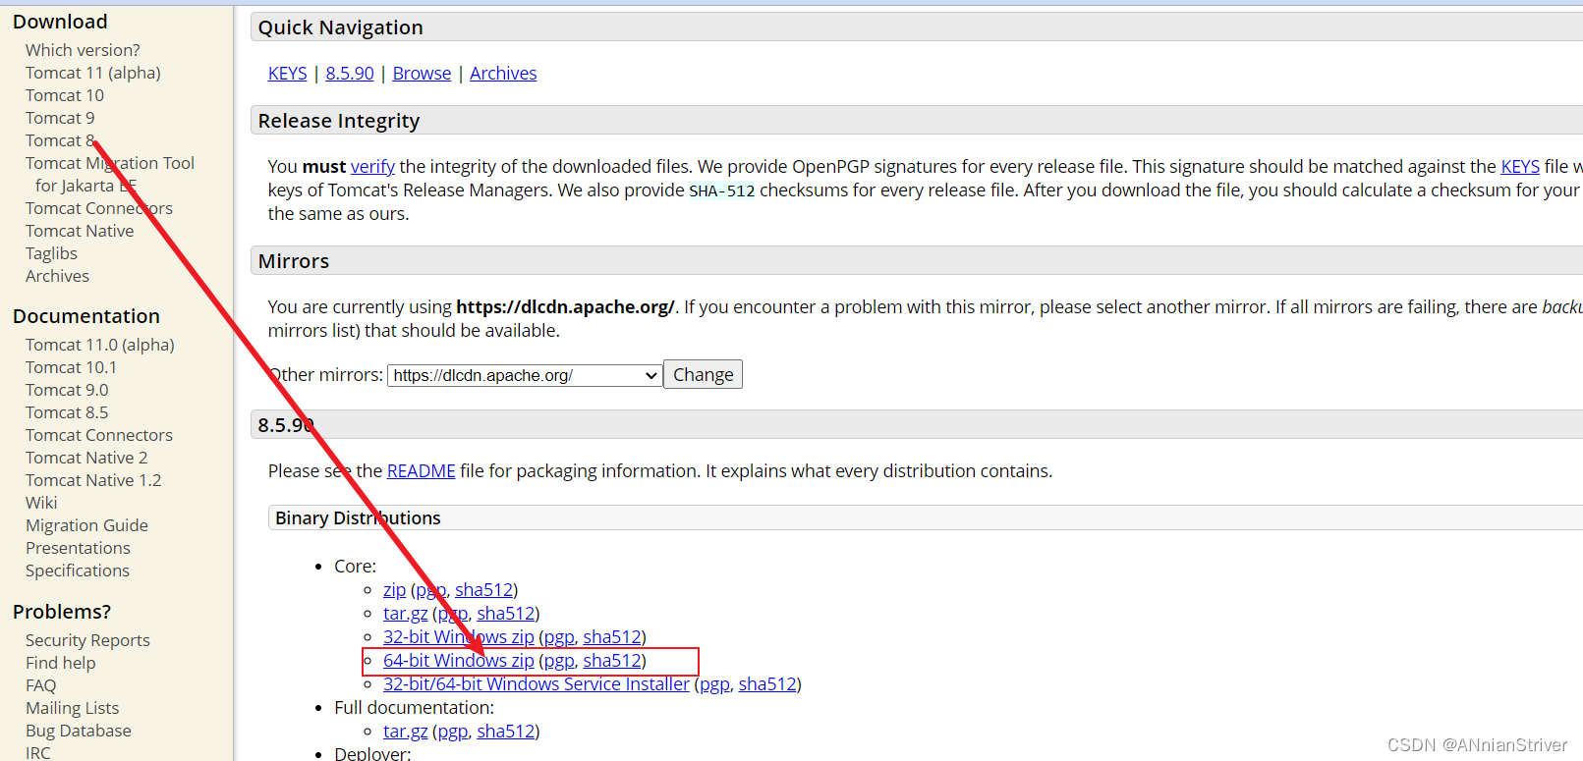Open Security Reports page

[x=87, y=640]
